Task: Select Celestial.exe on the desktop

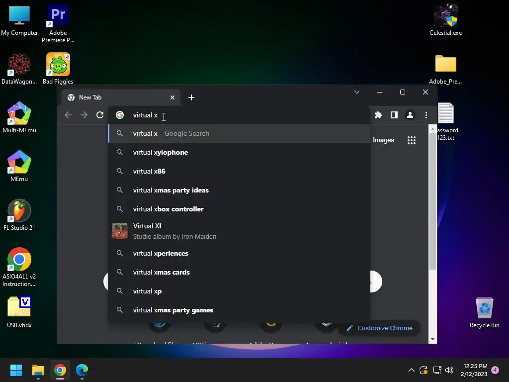Action: (x=446, y=20)
